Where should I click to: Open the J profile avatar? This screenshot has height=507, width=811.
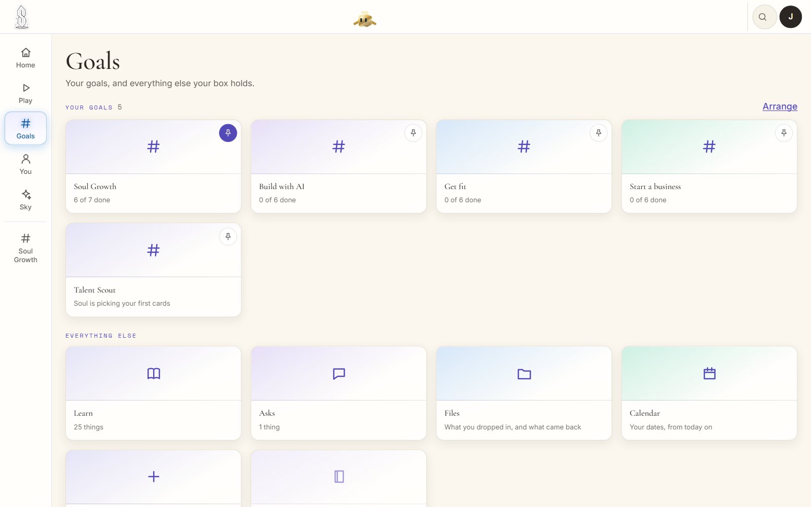(791, 17)
